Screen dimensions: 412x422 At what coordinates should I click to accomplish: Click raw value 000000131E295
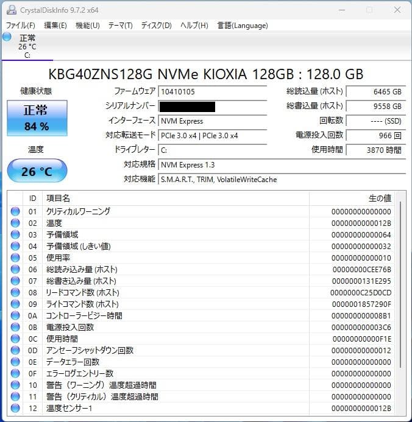tap(361, 281)
